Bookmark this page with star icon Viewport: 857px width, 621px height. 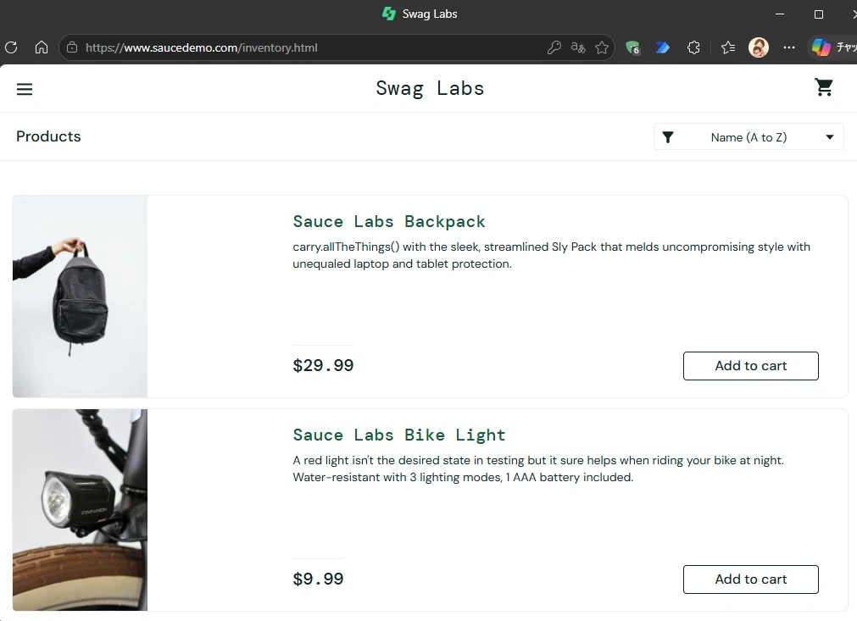coord(602,47)
